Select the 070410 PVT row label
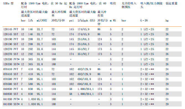 click(11, 69)
